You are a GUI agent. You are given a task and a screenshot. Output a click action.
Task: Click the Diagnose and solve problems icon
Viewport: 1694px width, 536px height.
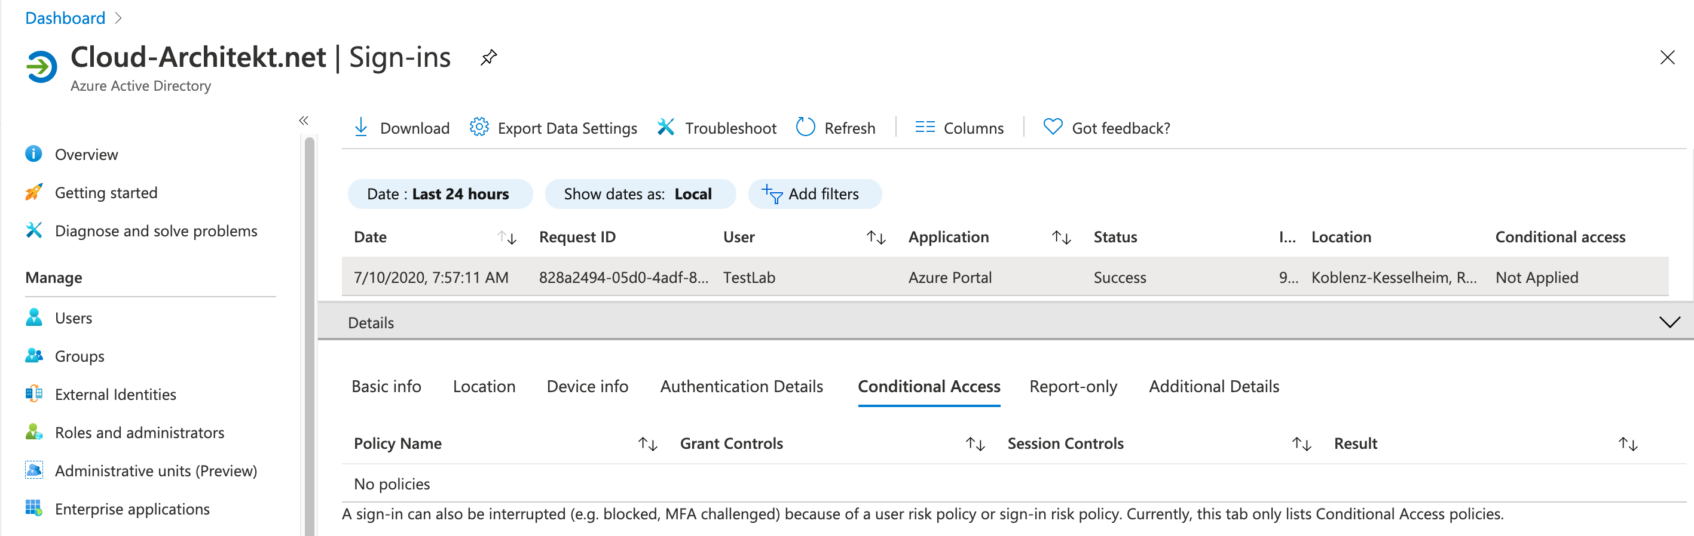(x=33, y=230)
